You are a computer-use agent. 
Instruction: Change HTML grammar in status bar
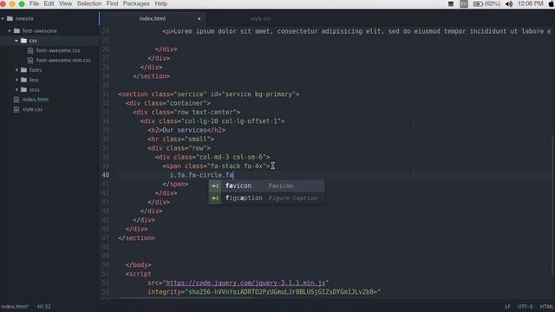click(546, 307)
